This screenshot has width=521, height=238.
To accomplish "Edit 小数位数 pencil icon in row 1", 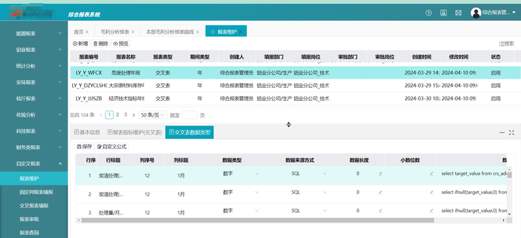I will tap(432, 173).
